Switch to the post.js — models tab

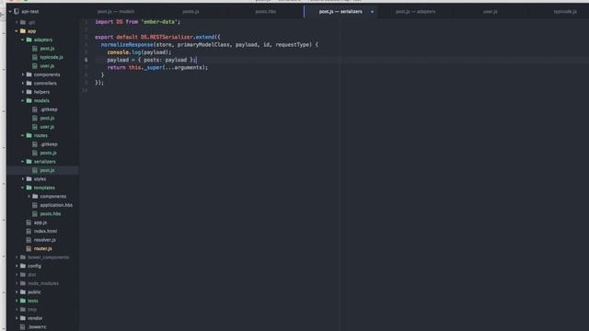[x=116, y=12]
